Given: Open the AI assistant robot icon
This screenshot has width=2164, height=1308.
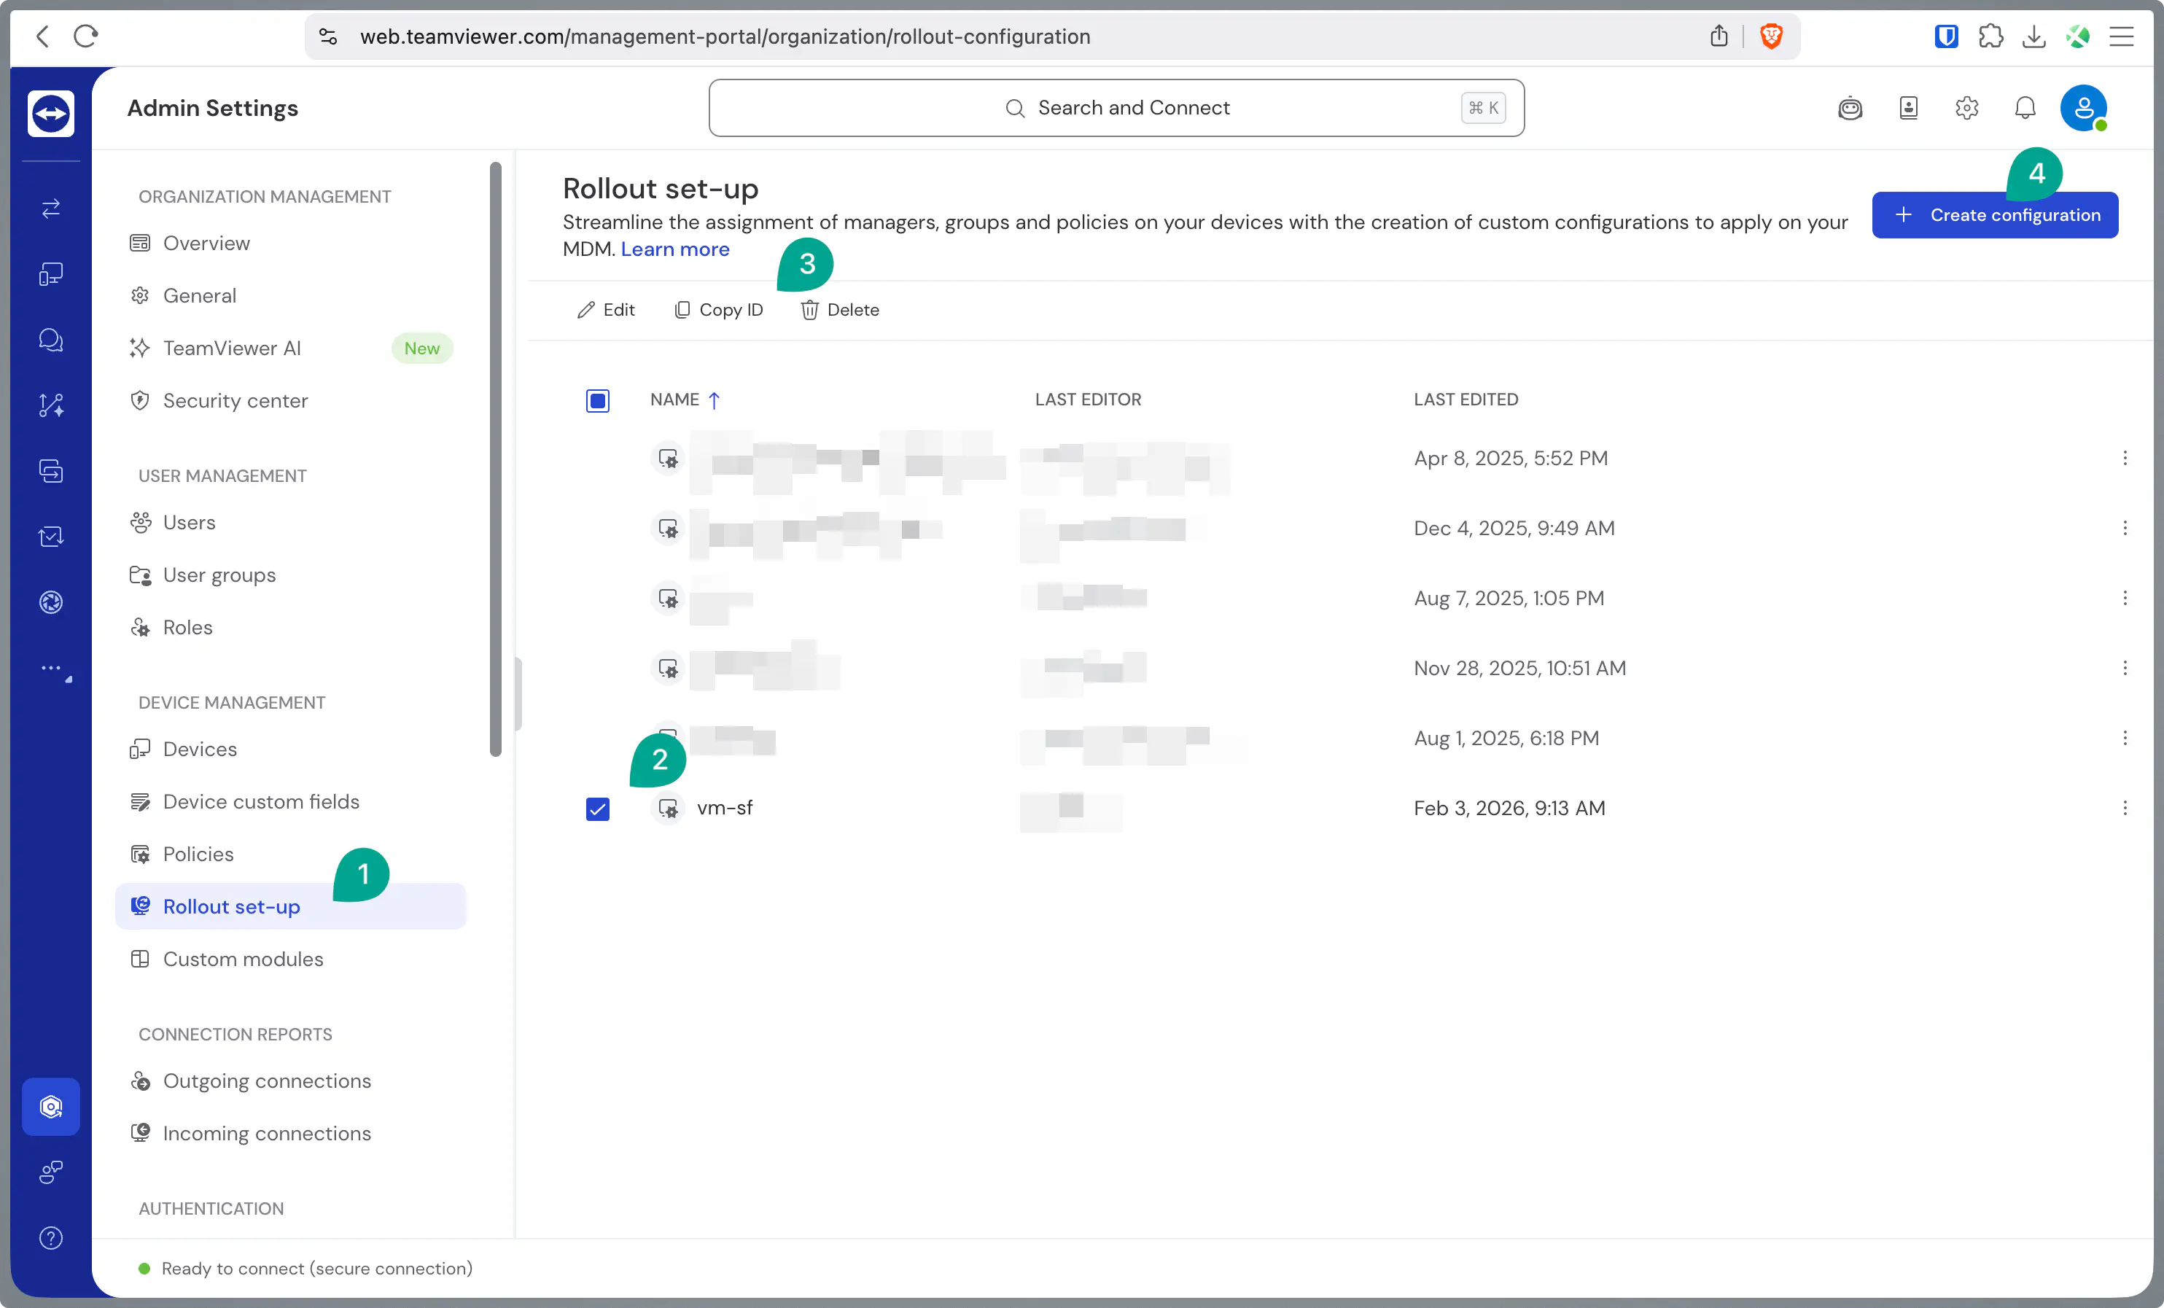Looking at the screenshot, I should [x=1850, y=108].
